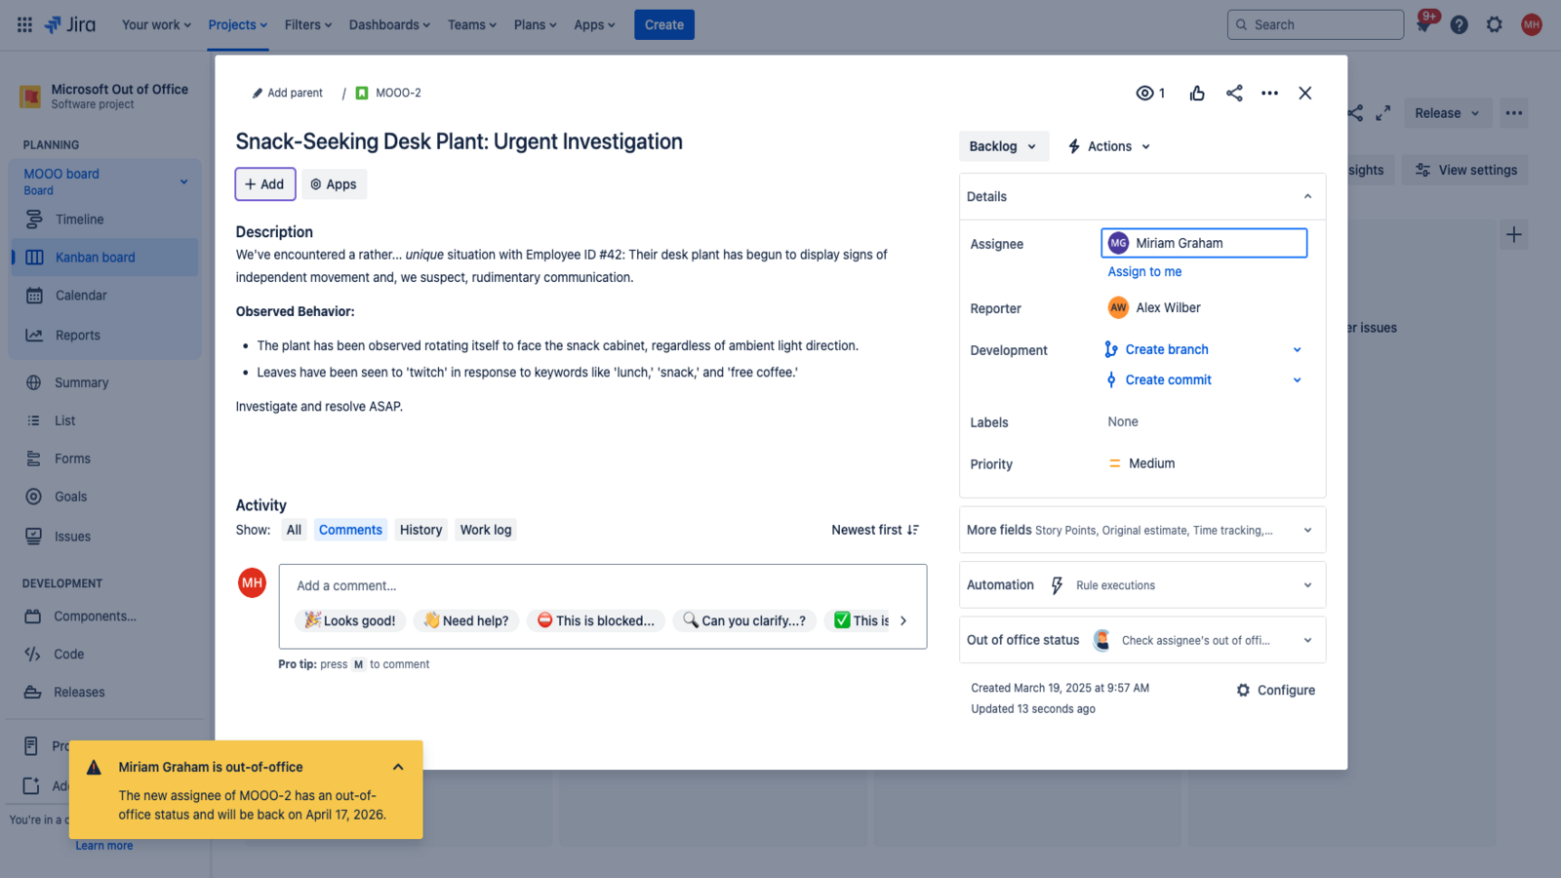Screen dimensions: 1561x878
Task: Open the three-dot more actions menu
Action: tap(1269, 94)
